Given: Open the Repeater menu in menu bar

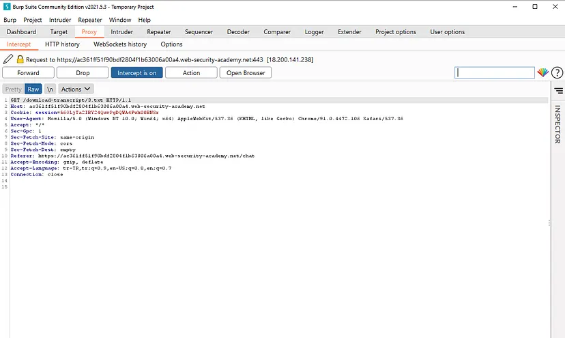Looking at the screenshot, I should pyautogui.click(x=90, y=20).
